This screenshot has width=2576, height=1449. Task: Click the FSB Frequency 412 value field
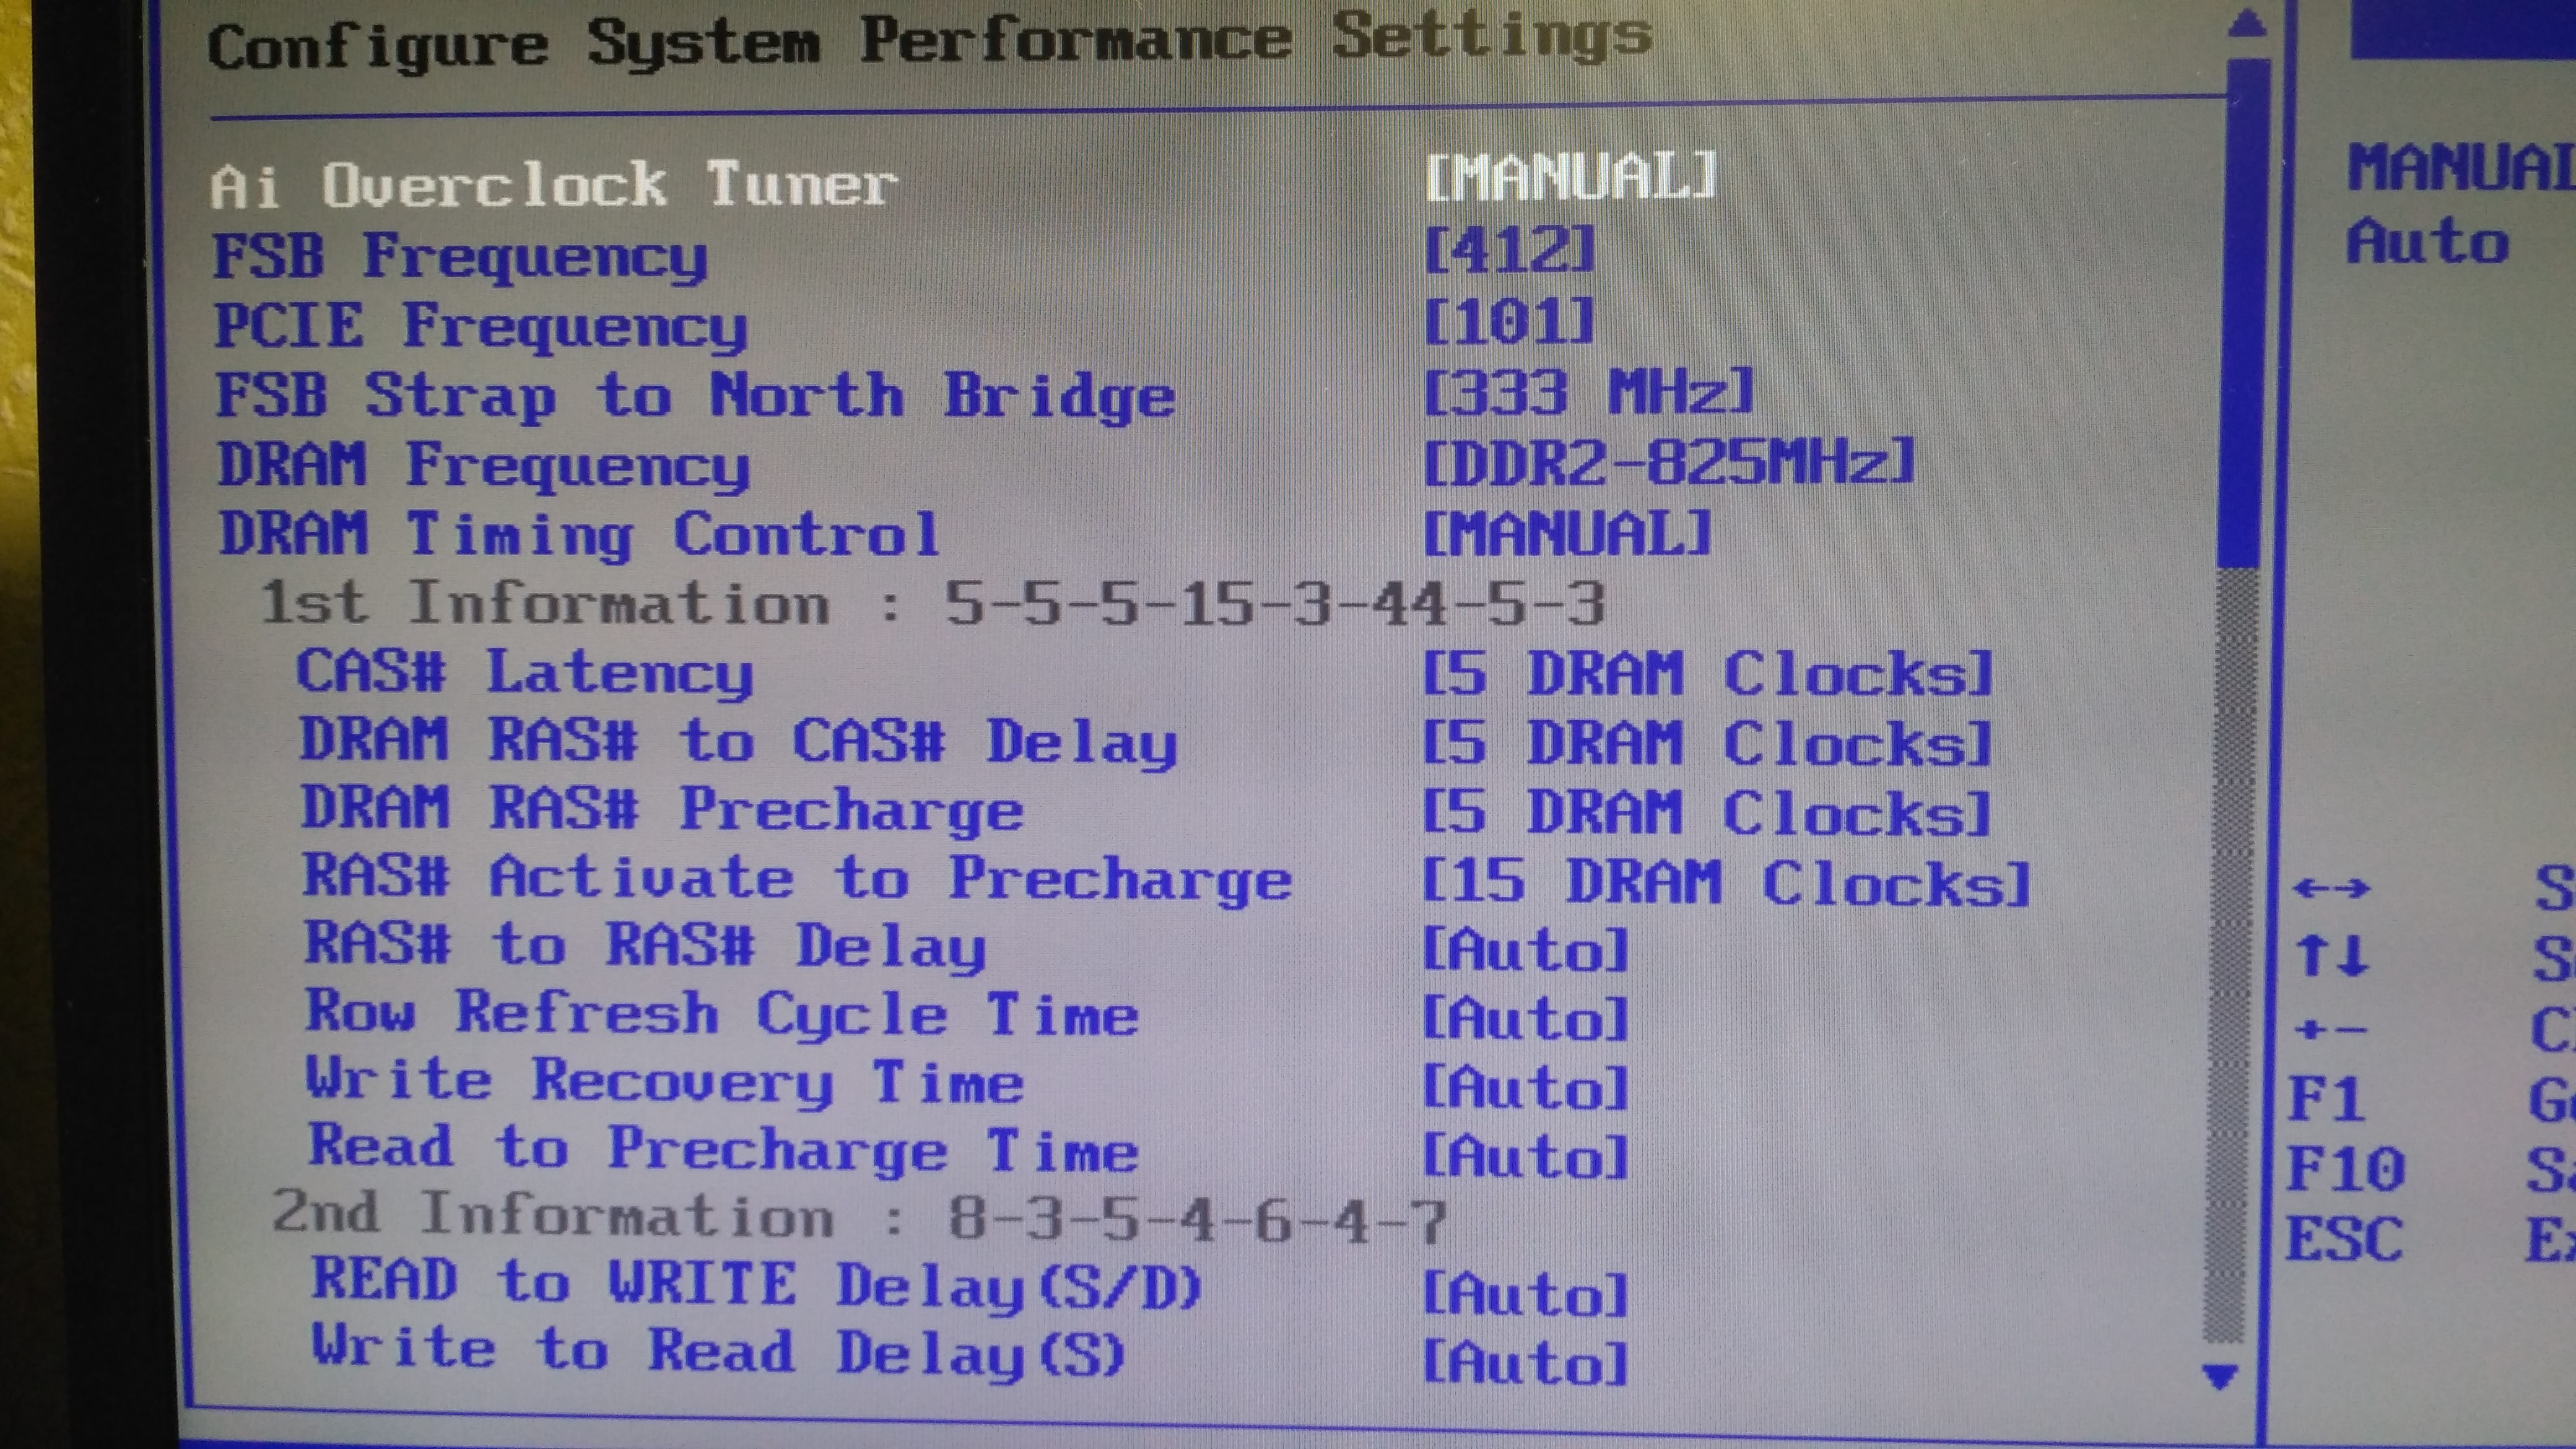click(x=1509, y=250)
